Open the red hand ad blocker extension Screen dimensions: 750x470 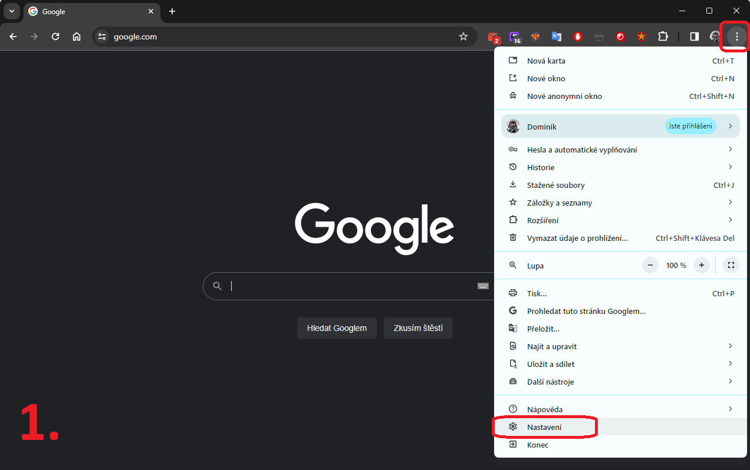pyautogui.click(x=578, y=37)
